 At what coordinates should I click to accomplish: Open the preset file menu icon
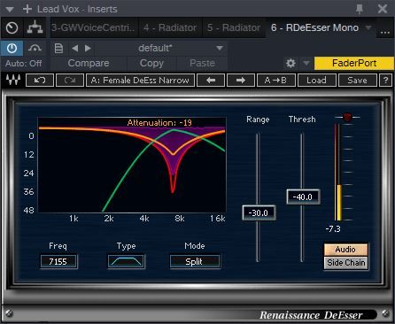[x=58, y=48]
